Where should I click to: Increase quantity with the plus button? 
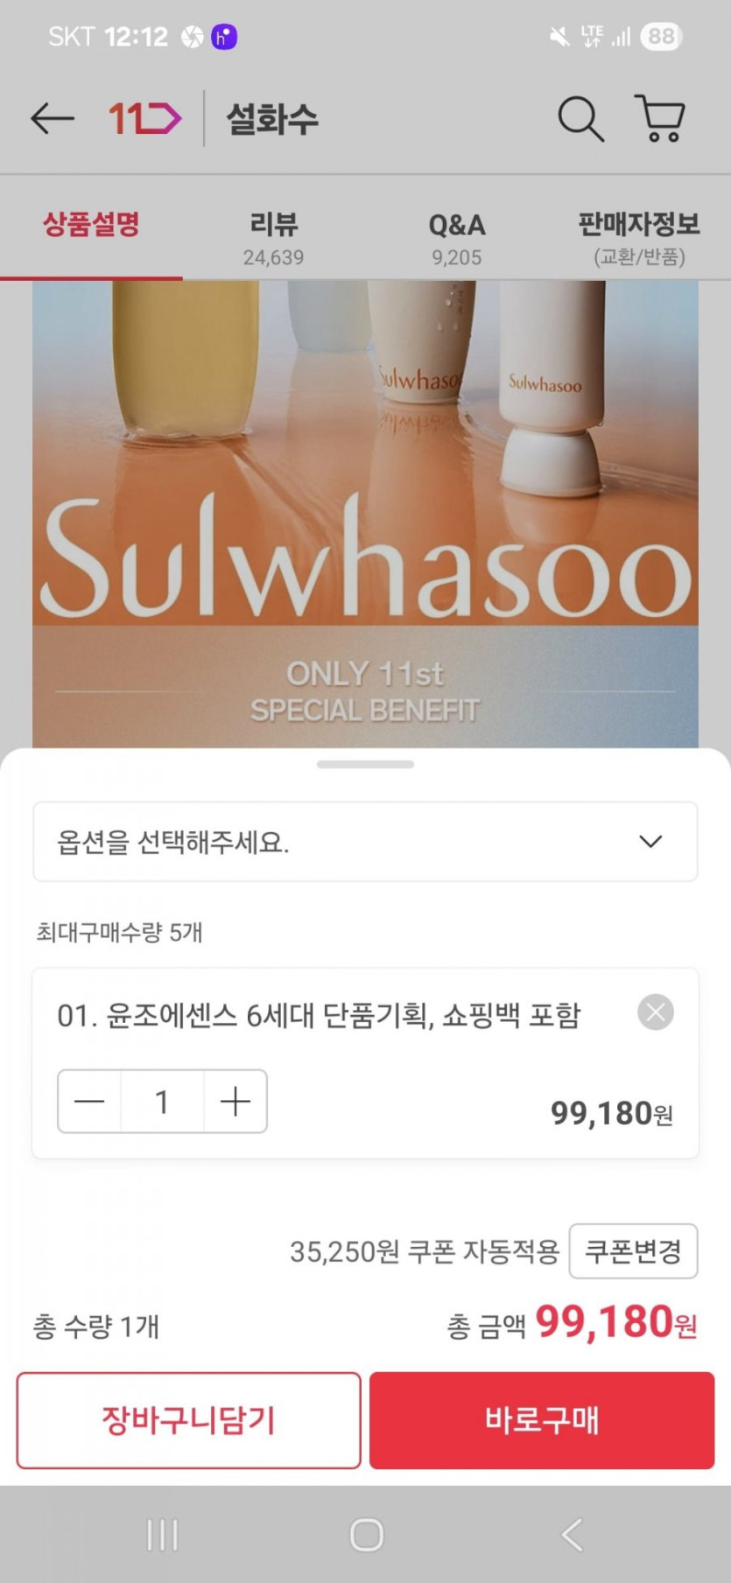tap(235, 1102)
